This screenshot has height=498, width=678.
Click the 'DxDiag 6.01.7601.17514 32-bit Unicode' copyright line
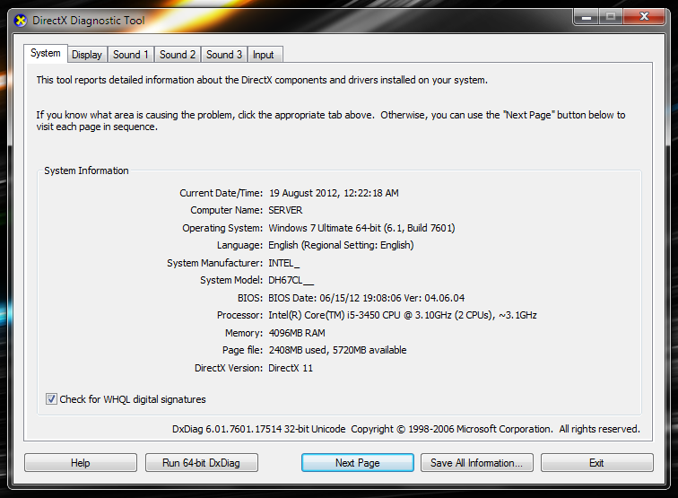405,429
